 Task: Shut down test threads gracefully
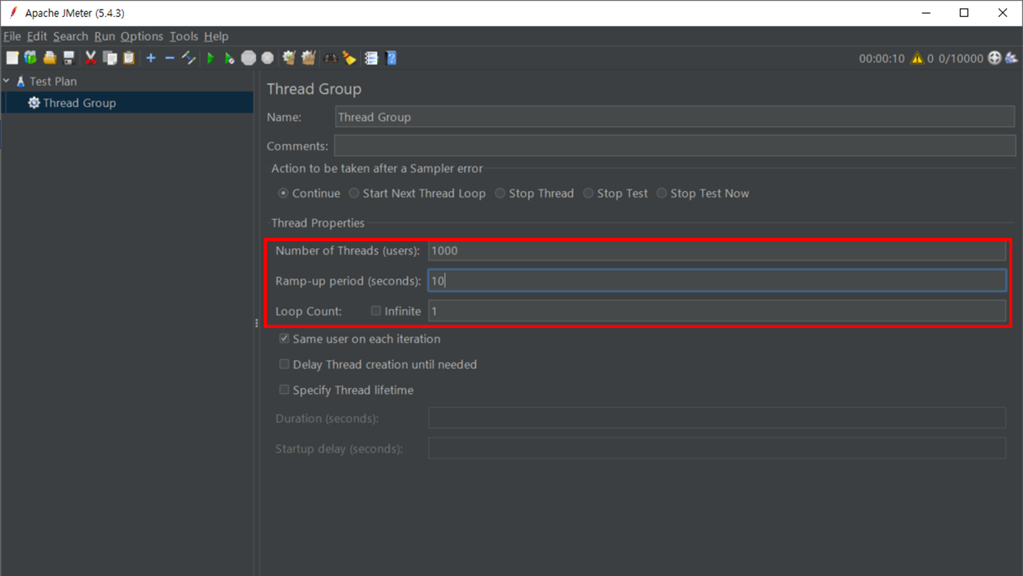point(268,58)
